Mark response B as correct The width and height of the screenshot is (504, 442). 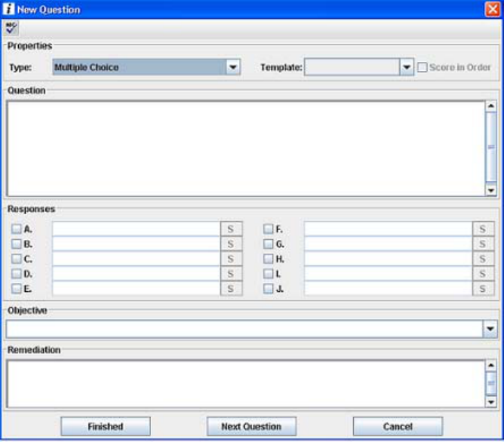(17, 244)
